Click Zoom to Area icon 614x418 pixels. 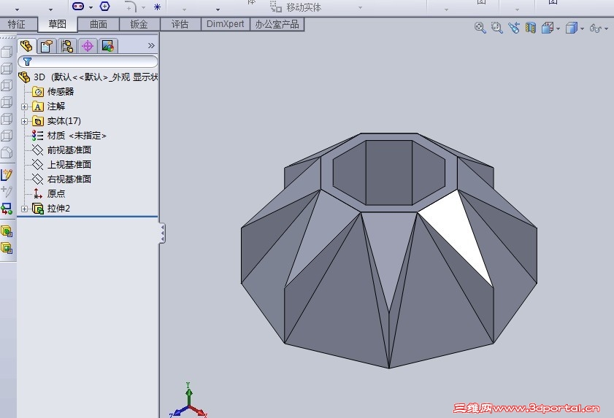tap(497, 28)
